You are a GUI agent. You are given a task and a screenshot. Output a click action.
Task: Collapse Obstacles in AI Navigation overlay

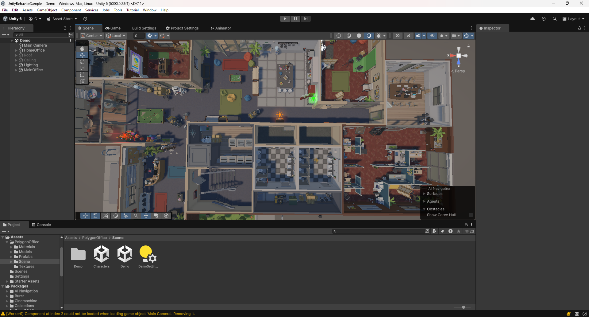point(424,209)
